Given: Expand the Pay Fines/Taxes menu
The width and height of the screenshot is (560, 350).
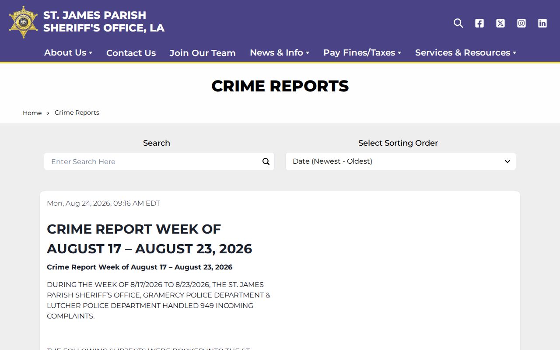Looking at the screenshot, I should click(362, 52).
